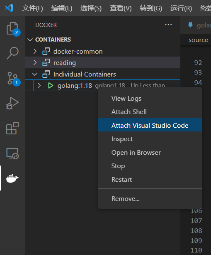Select the docker-common tree row label

point(78,52)
